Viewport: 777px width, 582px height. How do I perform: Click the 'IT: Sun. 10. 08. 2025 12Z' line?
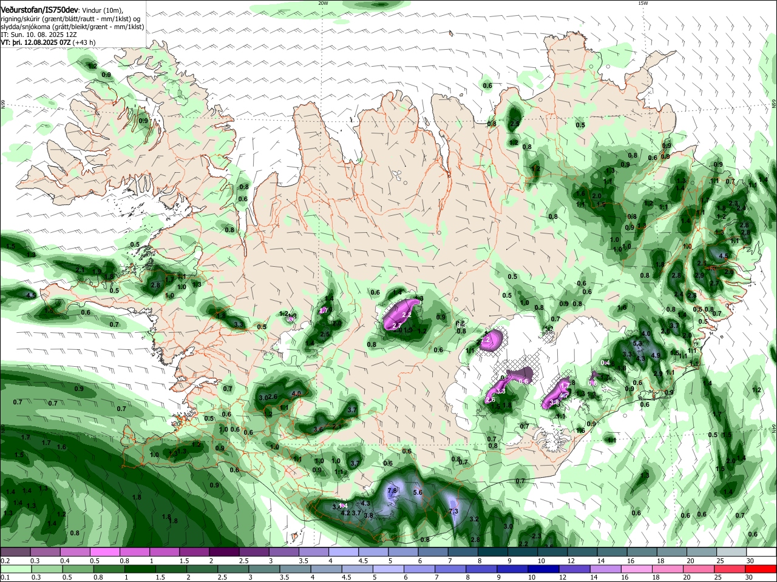click(38, 35)
